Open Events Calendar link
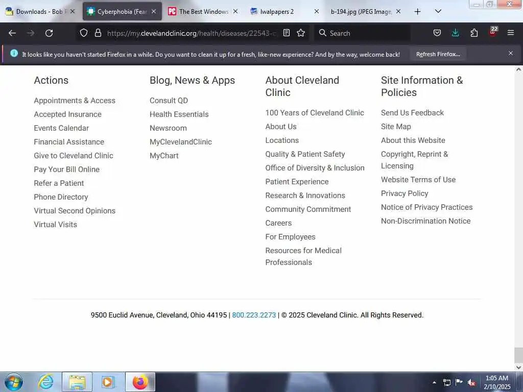 [61, 128]
